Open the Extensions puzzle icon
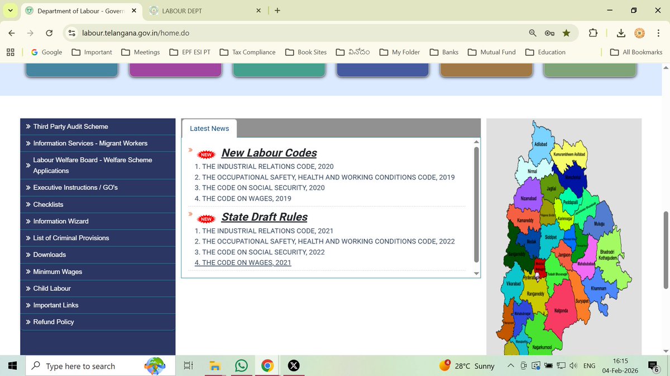Image resolution: width=670 pixels, height=376 pixels. (593, 33)
